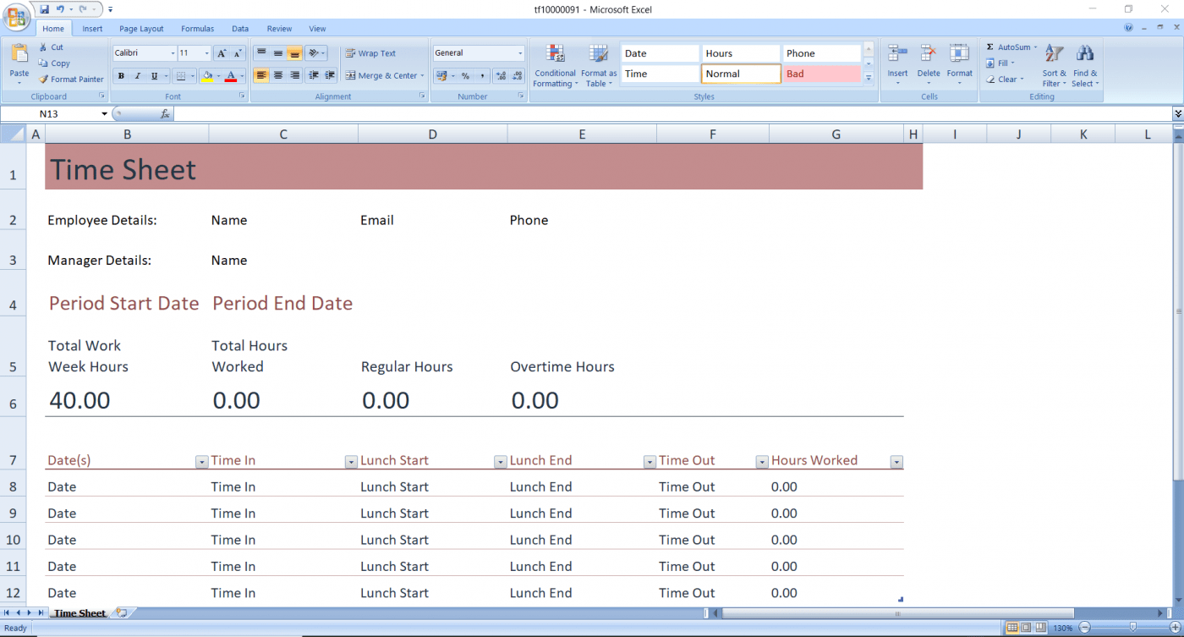The image size is (1184, 637).
Task: Click the Format Painter icon
Action: point(44,79)
